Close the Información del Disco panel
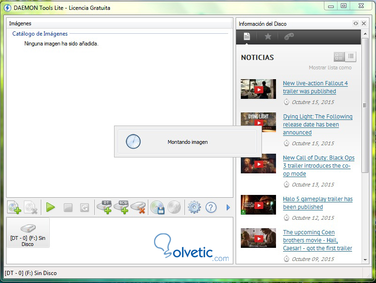 point(364,23)
